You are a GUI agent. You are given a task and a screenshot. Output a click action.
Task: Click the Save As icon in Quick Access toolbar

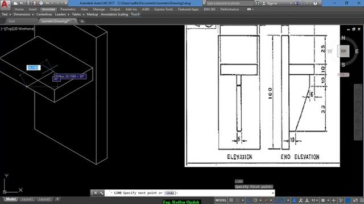(x=35, y=3)
